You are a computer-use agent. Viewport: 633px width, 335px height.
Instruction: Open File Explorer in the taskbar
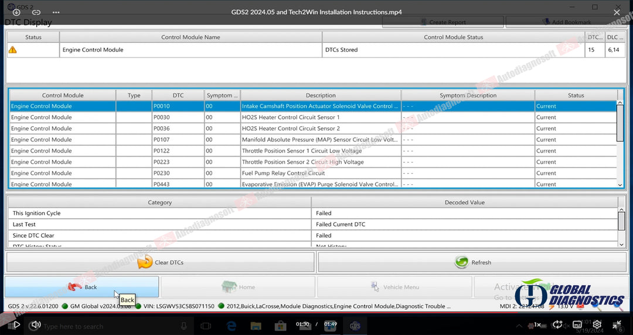click(256, 326)
